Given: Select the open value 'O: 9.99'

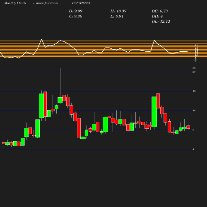Looking at the screenshot, I should coord(76,11).
